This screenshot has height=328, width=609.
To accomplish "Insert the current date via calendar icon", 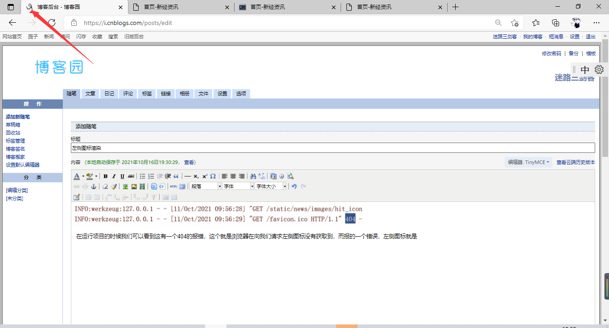I will 273,176.
